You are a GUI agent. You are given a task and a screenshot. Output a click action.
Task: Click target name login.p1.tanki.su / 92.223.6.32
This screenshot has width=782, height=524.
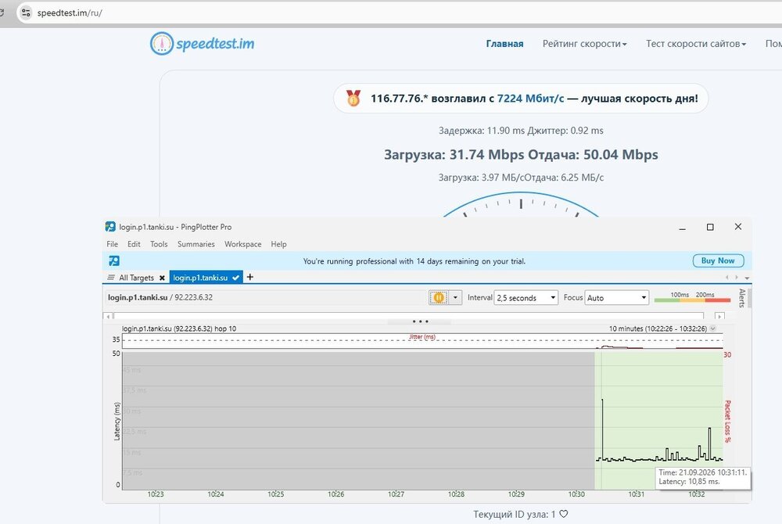pos(160,298)
